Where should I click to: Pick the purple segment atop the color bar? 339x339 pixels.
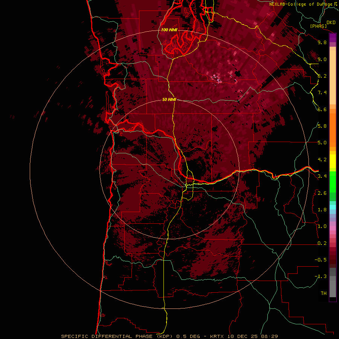coord(333,38)
